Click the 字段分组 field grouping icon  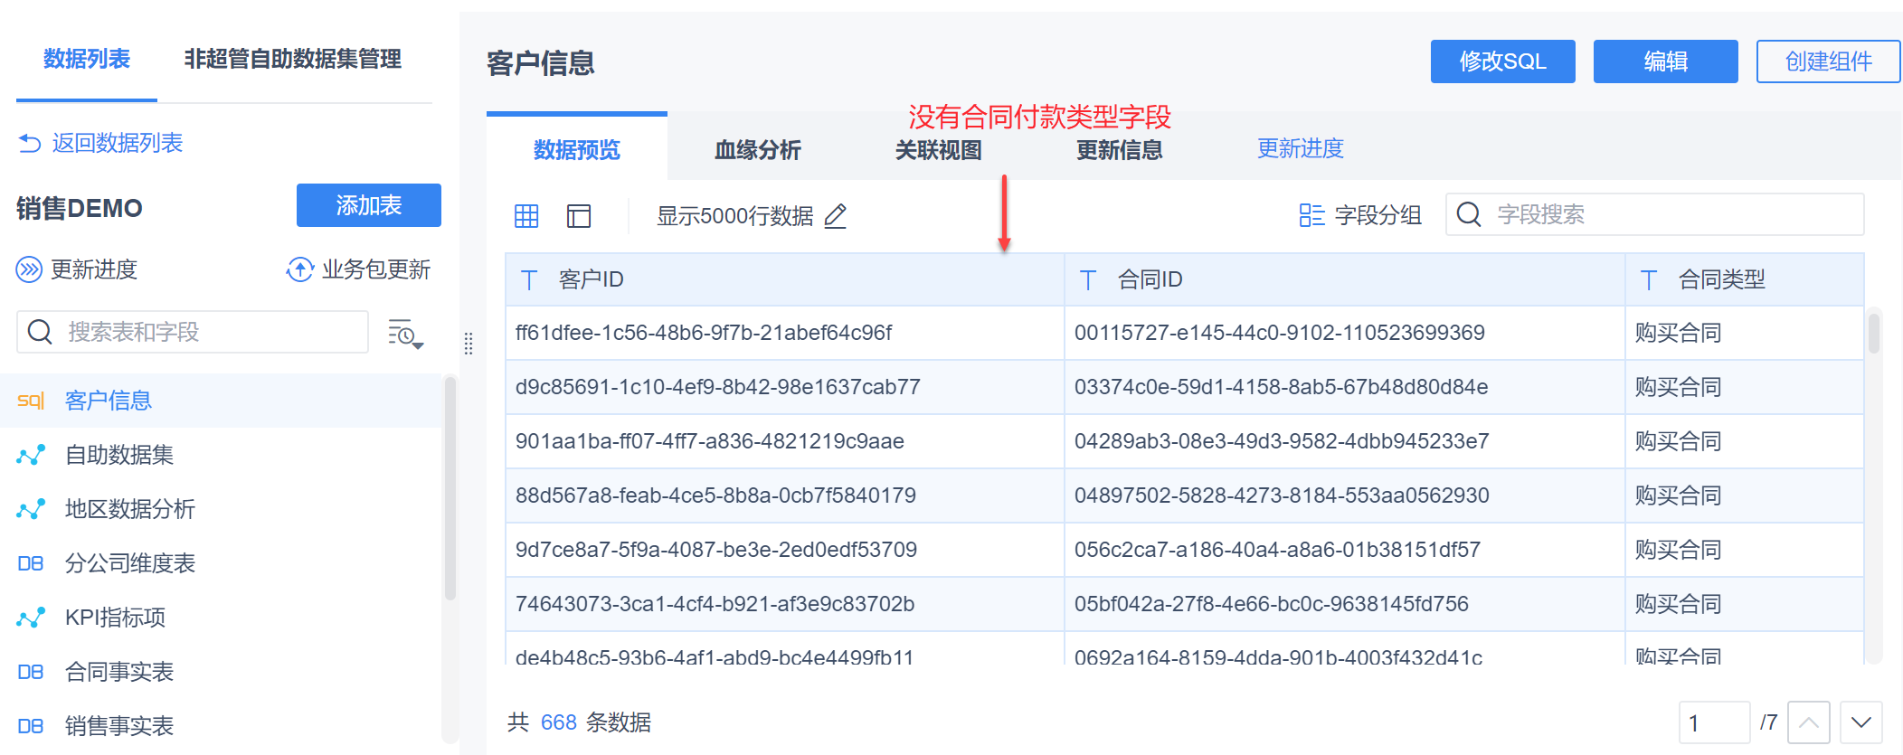(x=1311, y=215)
